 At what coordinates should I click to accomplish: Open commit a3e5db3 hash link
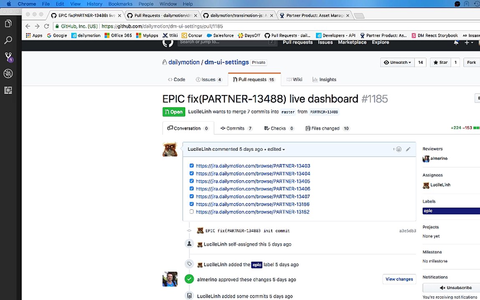click(407, 231)
